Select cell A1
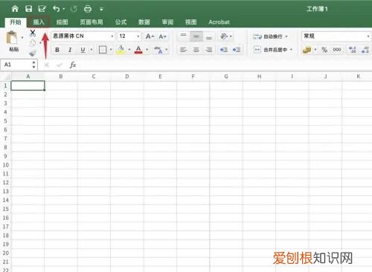Image resolution: width=372 pixels, height=272 pixels. coord(28,85)
